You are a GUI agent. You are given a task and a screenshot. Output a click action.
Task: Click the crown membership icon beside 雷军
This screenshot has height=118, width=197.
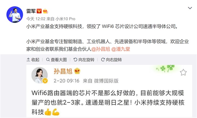pyautogui.click(x=45, y=11)
